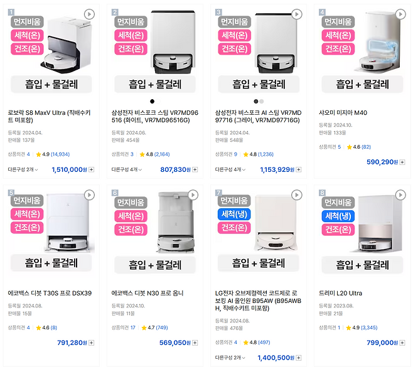The height and width of the screenshot is (367, 413).
Task: Expand 다른구성 2개 for LG 코드제로 로보킹
Action: (230, 358)
